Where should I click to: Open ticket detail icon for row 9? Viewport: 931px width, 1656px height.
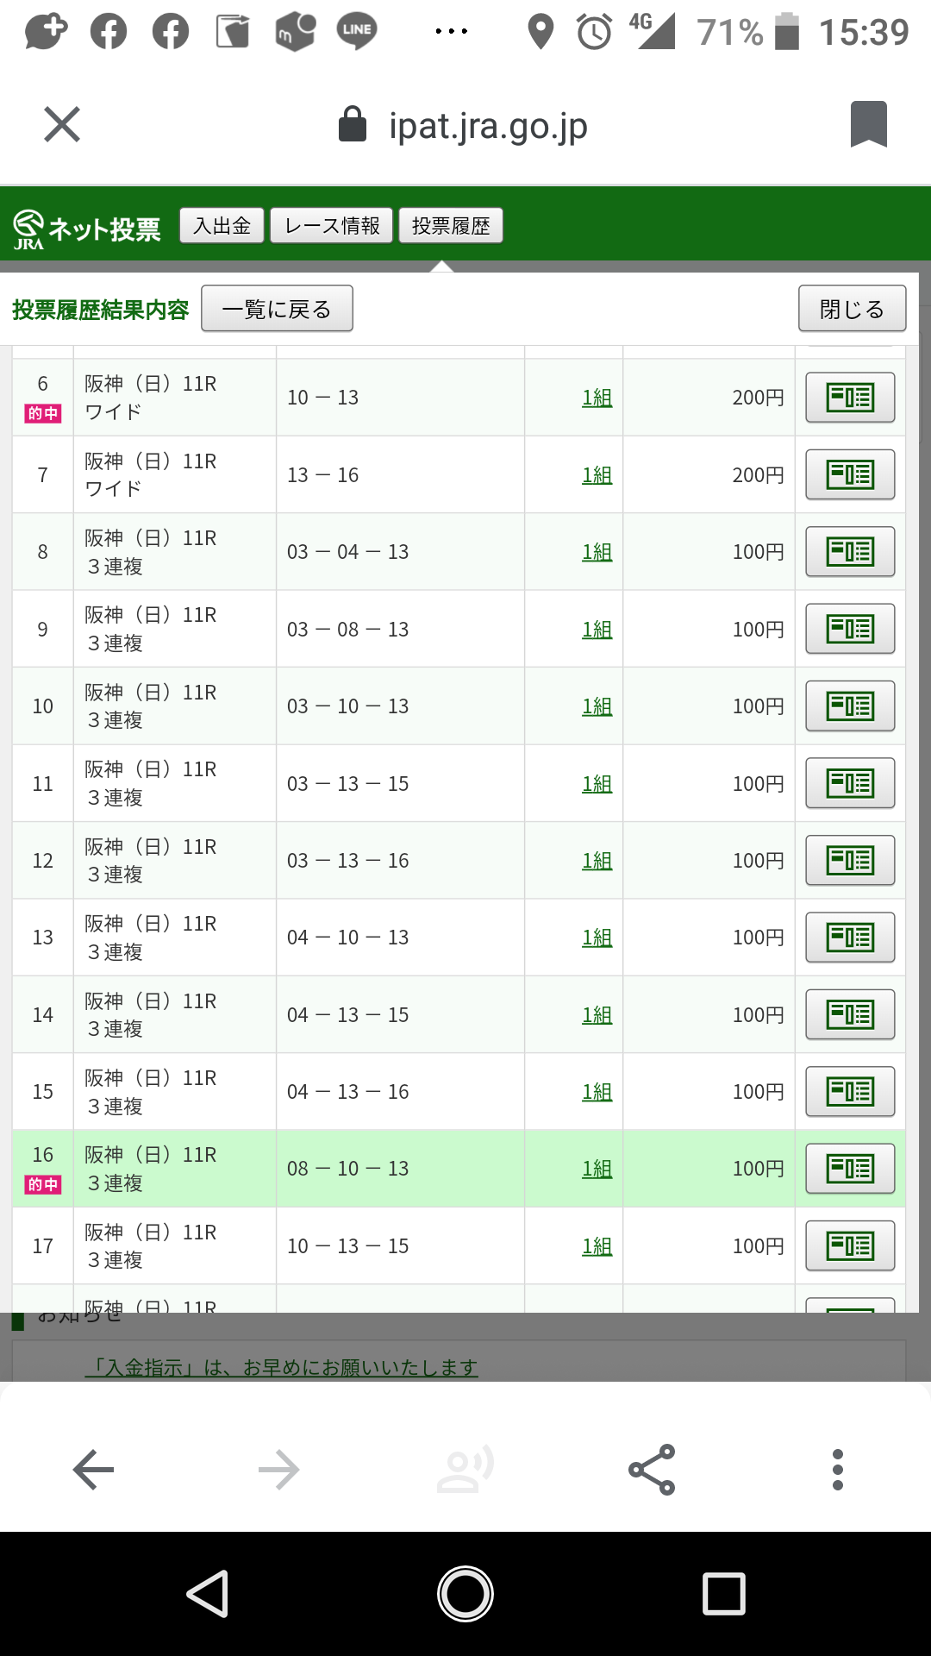[850, 629]
